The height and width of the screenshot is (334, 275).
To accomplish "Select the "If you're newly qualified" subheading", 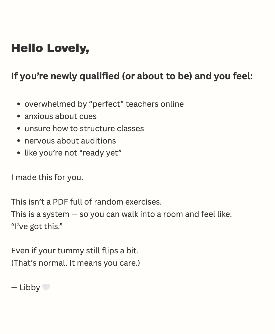I will (x=132, y=76).
